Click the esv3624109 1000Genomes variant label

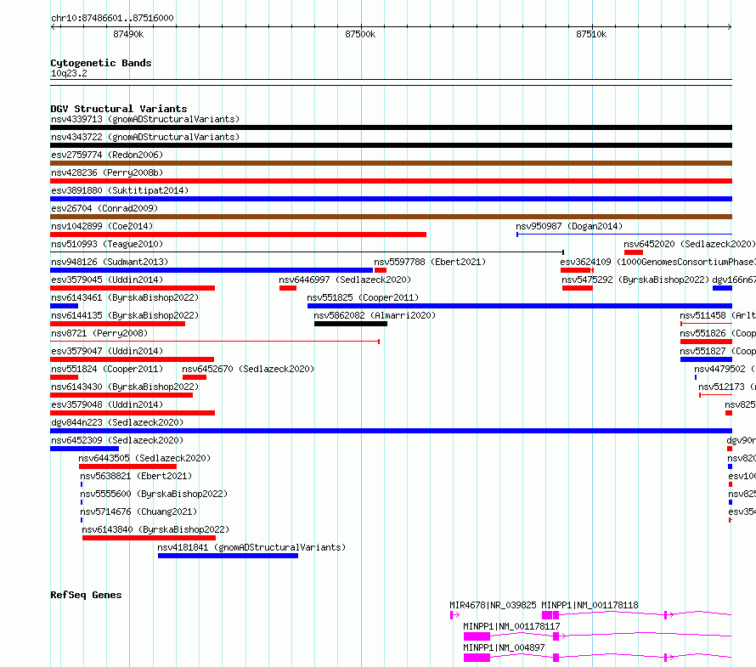pos(657,262)
